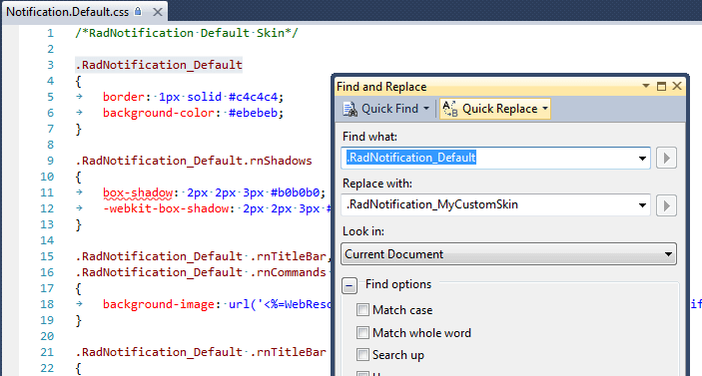Click the #c4c4c4 color value

253,97
